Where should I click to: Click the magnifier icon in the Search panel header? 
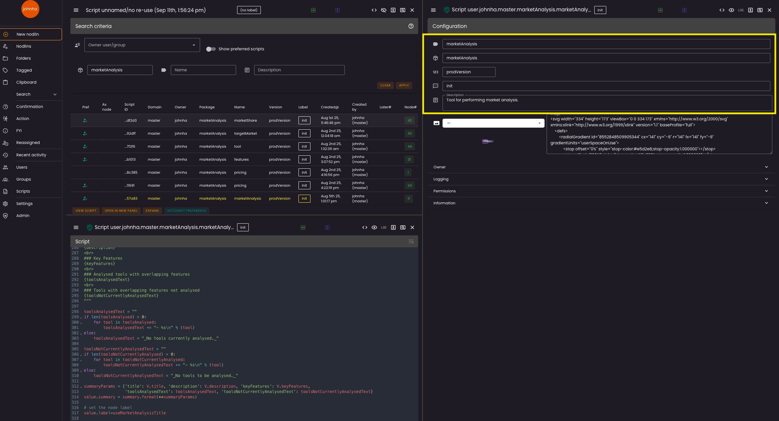(x=403, y=10)
